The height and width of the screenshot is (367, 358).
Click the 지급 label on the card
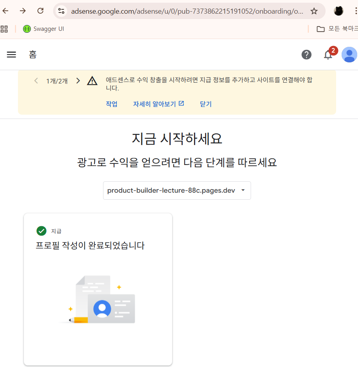[56, 231]
